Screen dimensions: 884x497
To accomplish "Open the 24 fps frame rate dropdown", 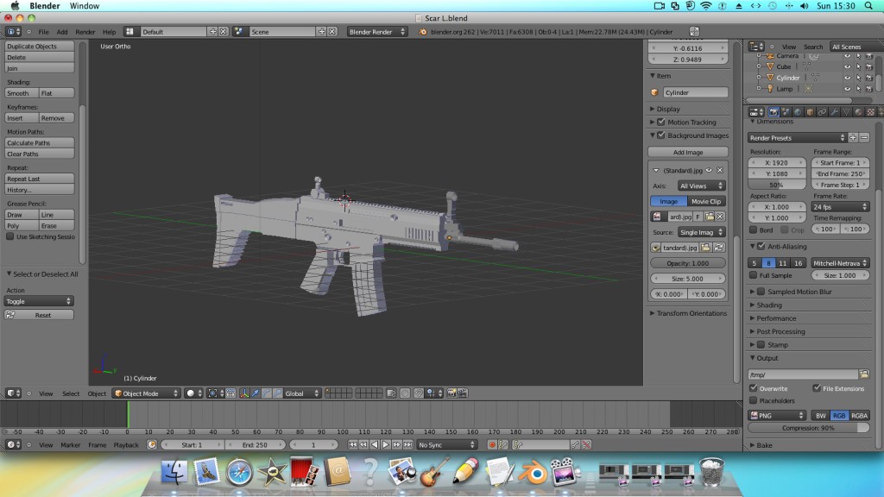I will (840, 207).
